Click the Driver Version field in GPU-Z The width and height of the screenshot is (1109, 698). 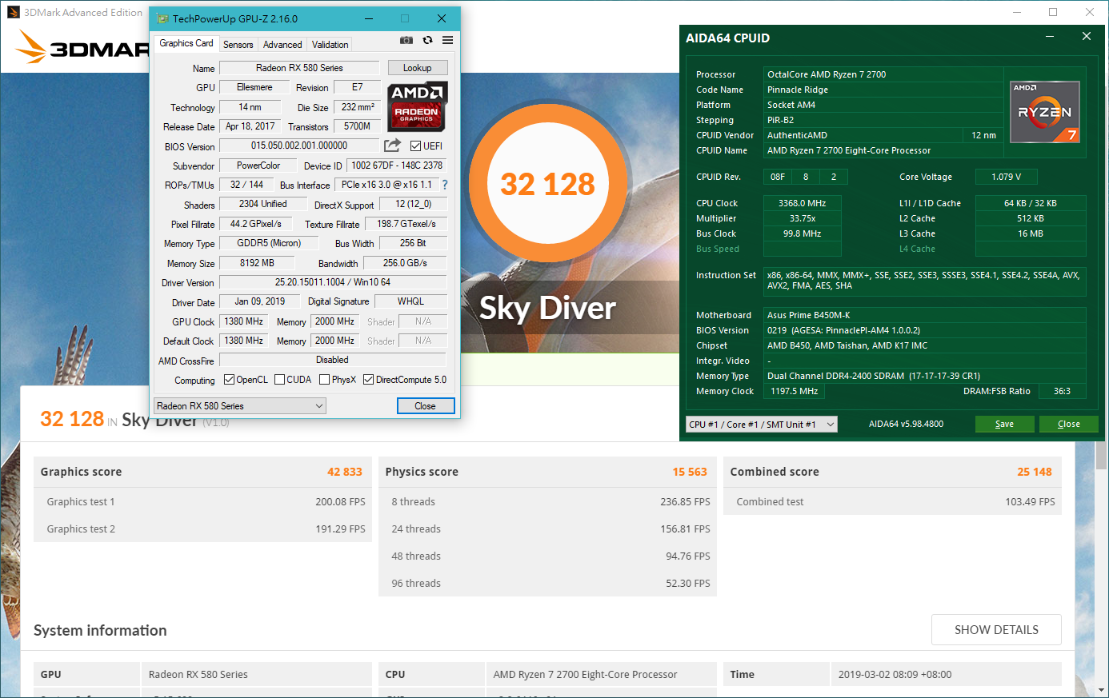(333, 282)
